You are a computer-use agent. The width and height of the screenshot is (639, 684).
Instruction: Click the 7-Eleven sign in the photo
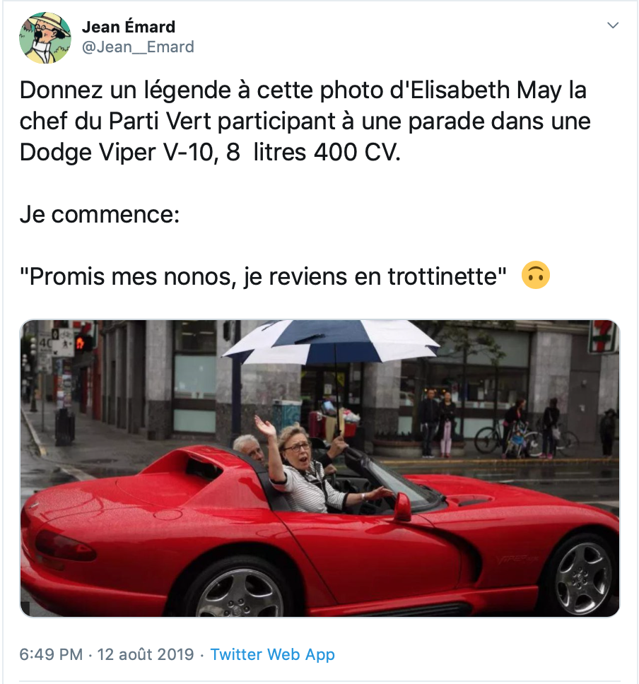coord(604,336)
